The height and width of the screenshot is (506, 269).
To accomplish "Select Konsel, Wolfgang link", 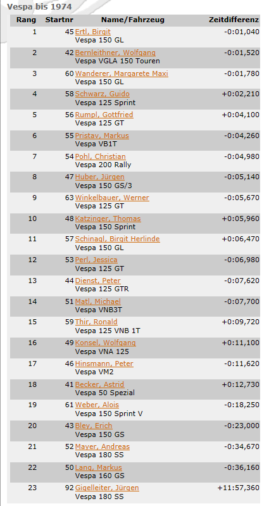I will point(106,343).
